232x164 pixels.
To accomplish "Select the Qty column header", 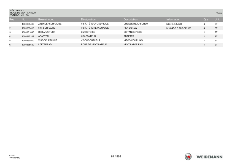I will pos(206,20).
